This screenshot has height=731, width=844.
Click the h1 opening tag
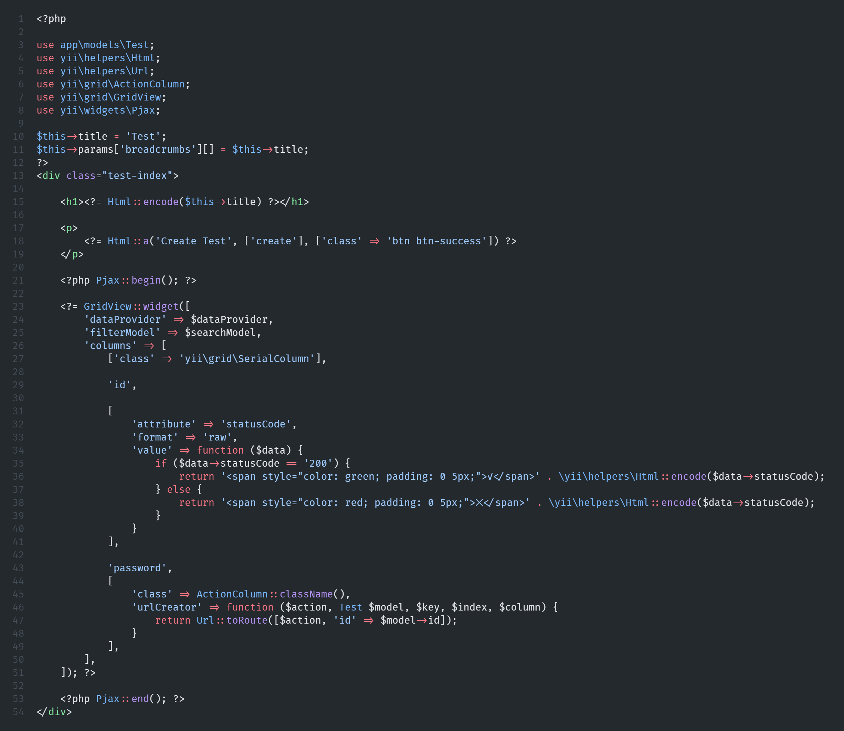coord(72,202)
